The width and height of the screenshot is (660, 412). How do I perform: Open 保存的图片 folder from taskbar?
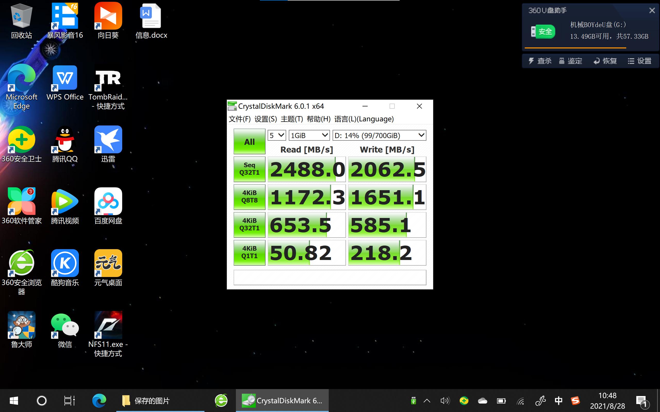coord(151,400)
